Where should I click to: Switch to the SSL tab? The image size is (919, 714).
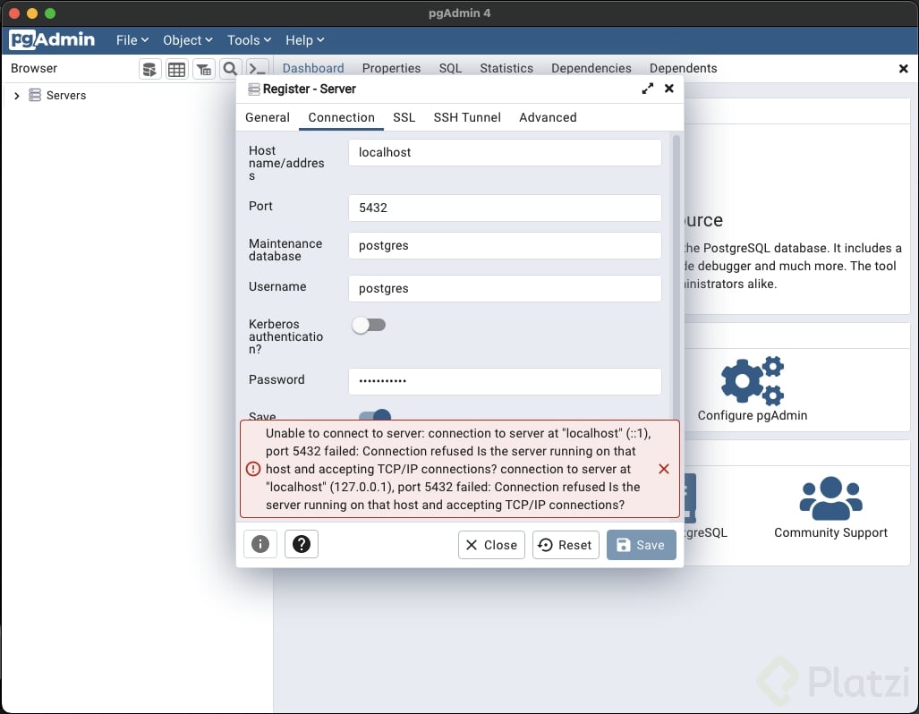404,117
